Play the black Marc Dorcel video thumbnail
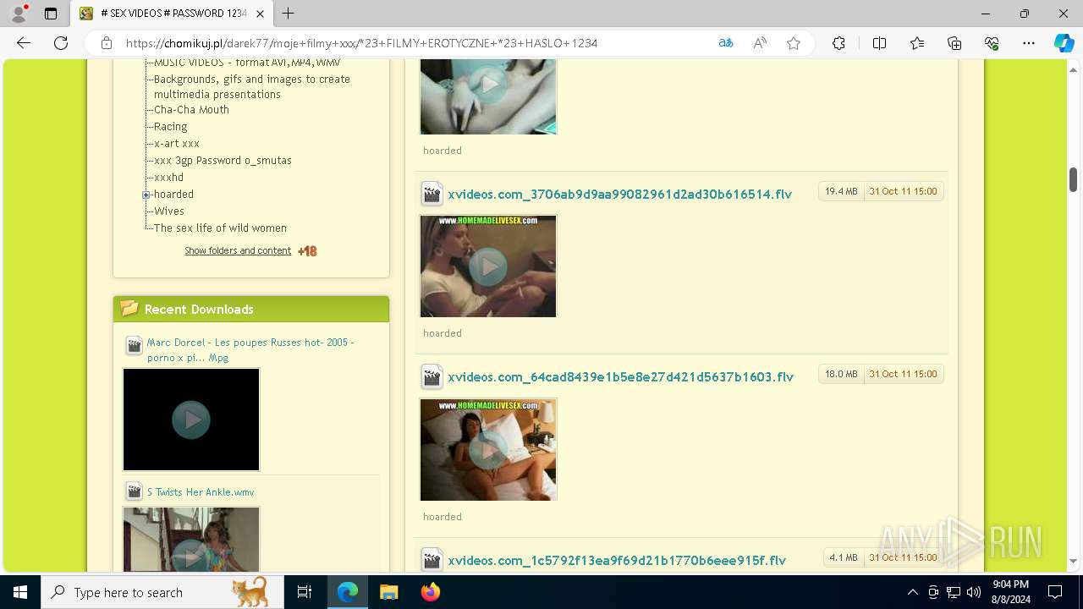1083x609 pixels. [191, 420]
